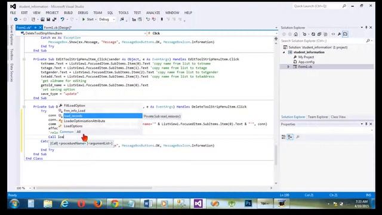Switch to the Team Explorer tab
Screen dimensions: 382x215
(x=318, y=117)
